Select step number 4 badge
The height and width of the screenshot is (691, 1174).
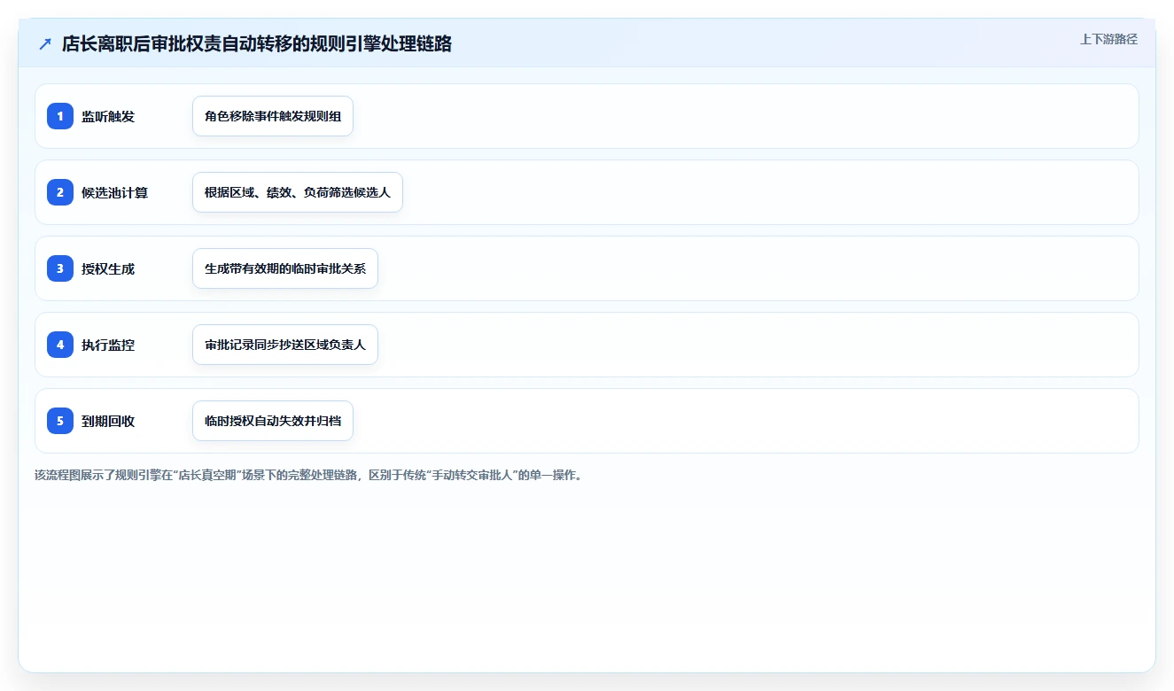tap(60, 345)
